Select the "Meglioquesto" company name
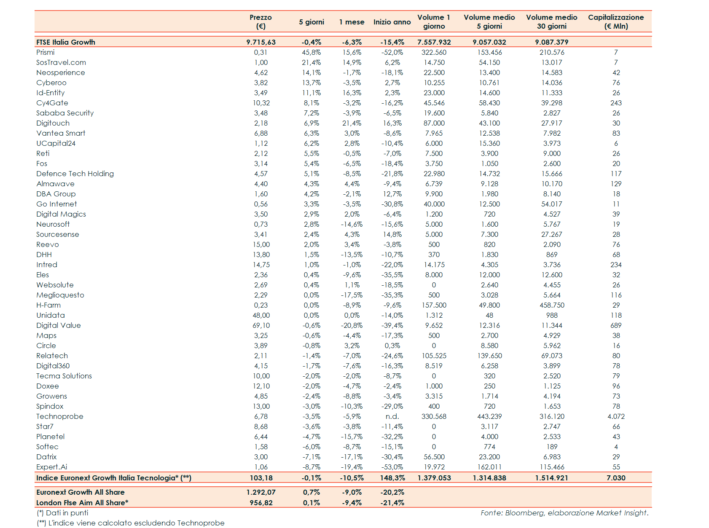Viewport: 709px width, 528px height. pyautogui.click(x=60, y=295)
